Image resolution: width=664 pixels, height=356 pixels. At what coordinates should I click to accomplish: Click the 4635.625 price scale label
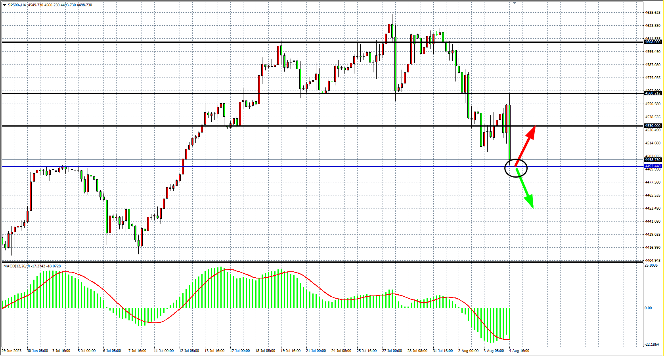[653, 13]
